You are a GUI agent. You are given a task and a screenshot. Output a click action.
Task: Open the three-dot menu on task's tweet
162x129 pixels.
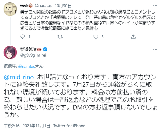click(x=155, y=5)
